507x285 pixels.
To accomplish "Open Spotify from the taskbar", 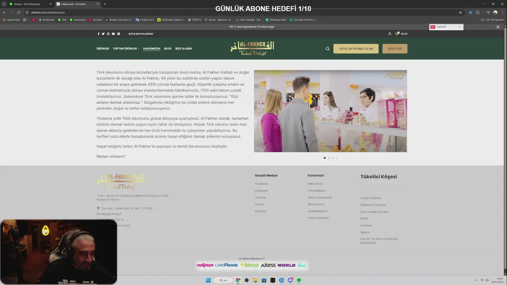I will (299, 280).
